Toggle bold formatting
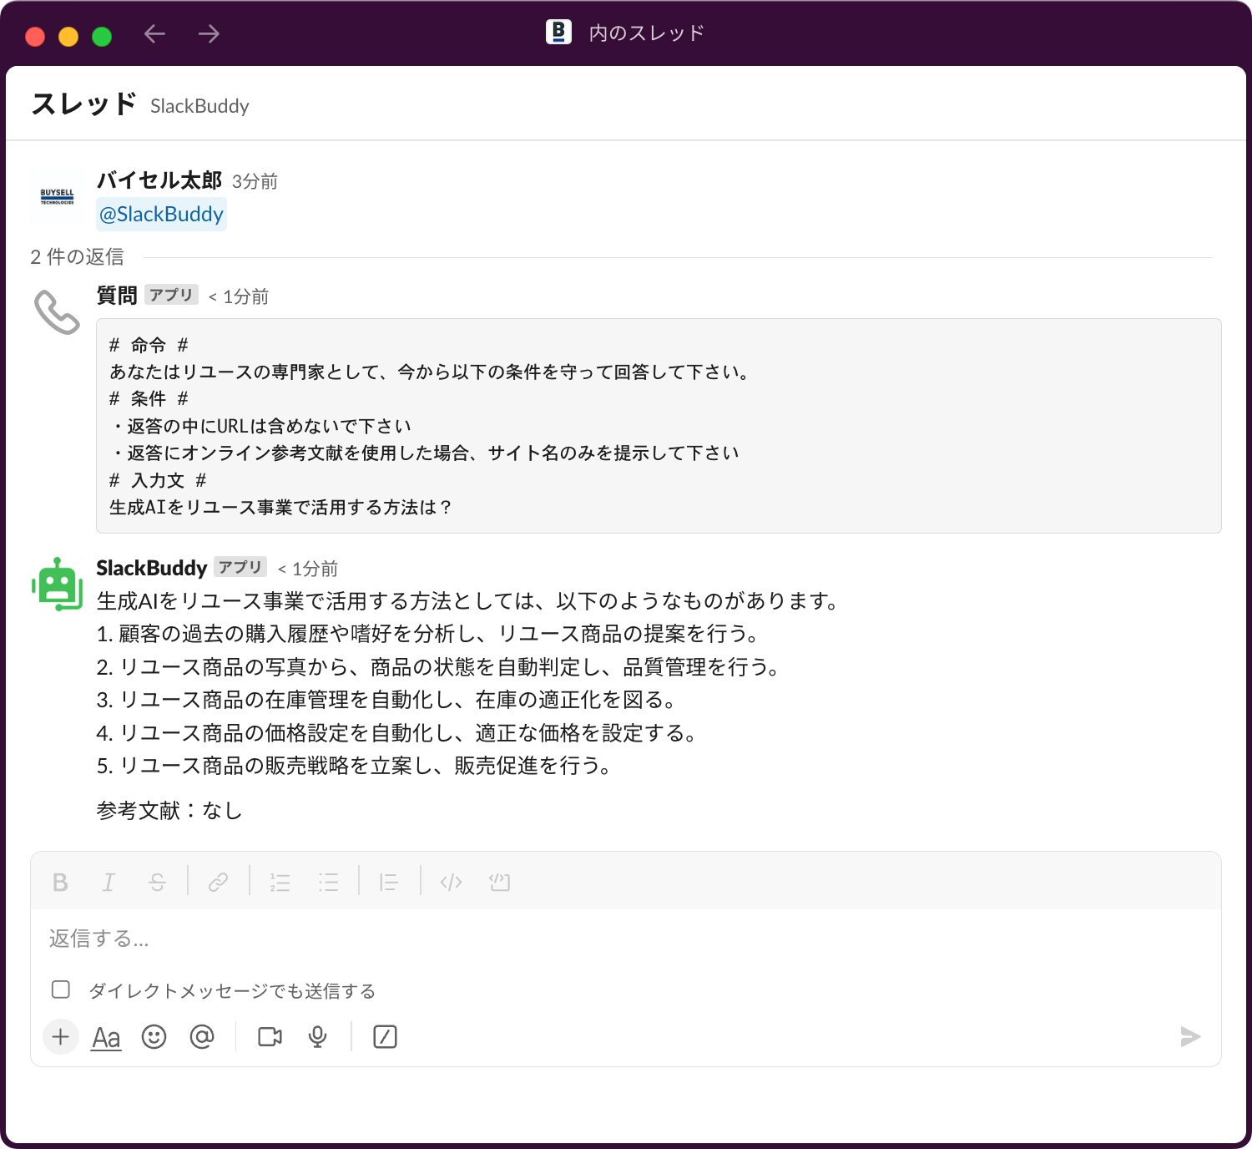 (x=60, y=882)
